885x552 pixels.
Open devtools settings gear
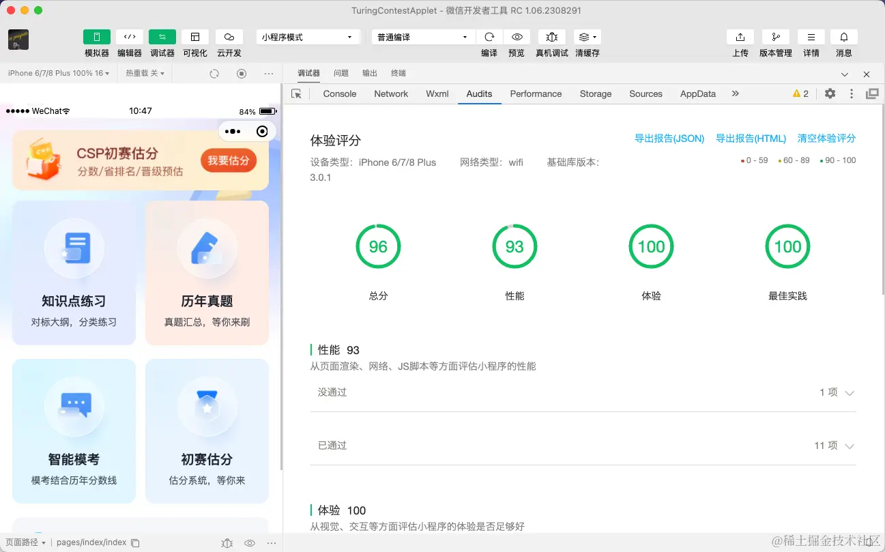pyautogui.click(x=830, y=93)
